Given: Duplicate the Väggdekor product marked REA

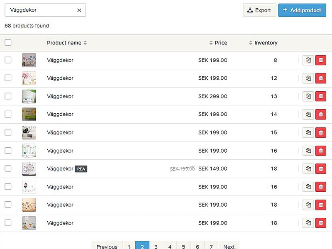Looking at the screenshot, I should pos(308,168).
